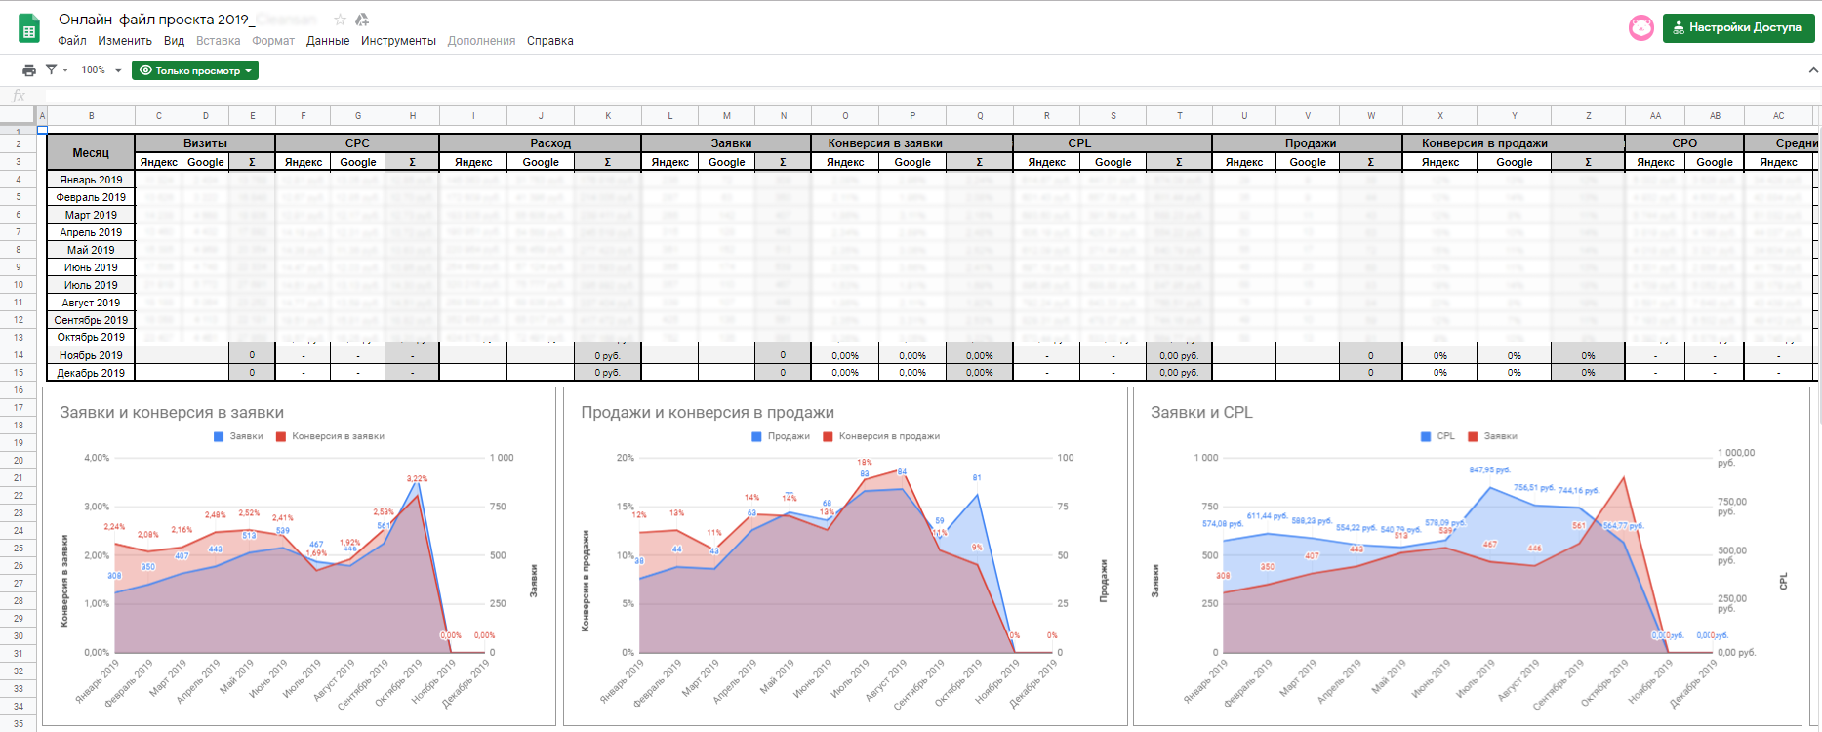Click the Настройки Доступа button
Image resolution: width=1822 pixels, height=732 pixels.
pos(1738,27)
